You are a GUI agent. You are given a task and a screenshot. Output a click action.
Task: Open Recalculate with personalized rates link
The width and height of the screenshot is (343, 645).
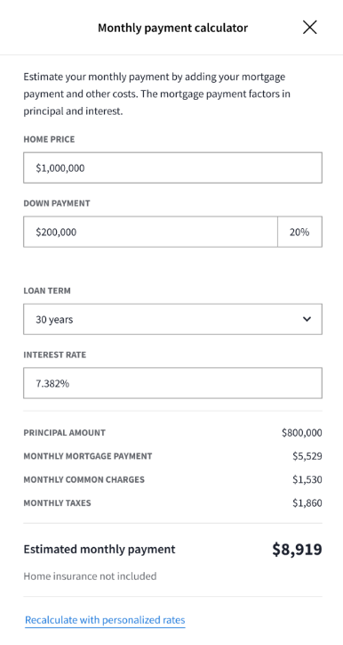click(105, 620)
